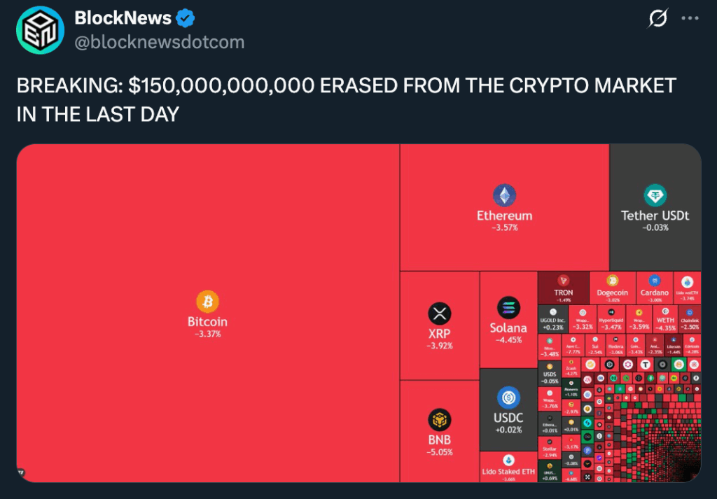Open the three-dot more options menu

(x=691, y=19)
